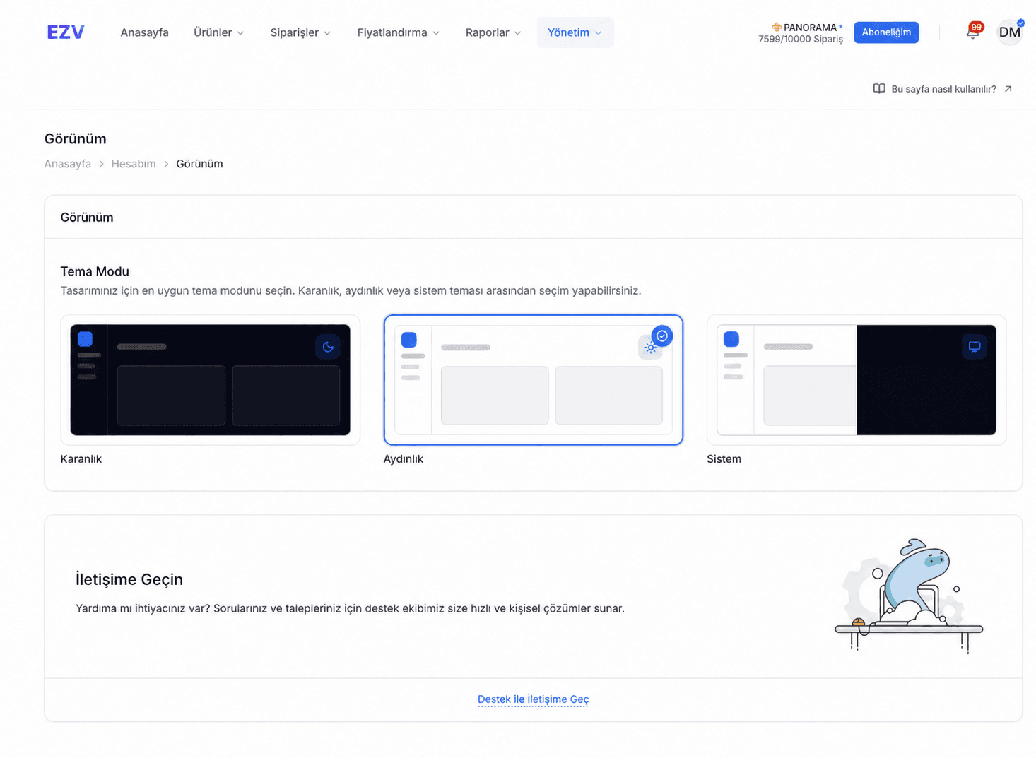Click Hesabım in the breadcrumb
Viewport: 1036px width, 758px height.
pyautogui.click(x=134, y=164)
